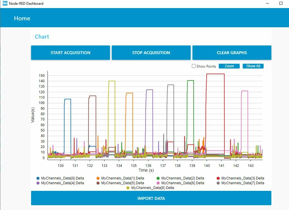This screenshot has height=210, width=289.
Task: Click the Show All button
Action: tap(253, 66)
